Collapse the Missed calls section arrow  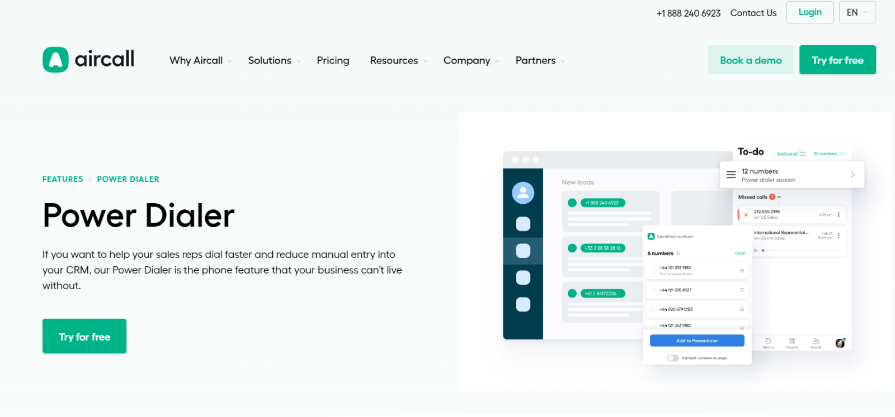point(779,198)
